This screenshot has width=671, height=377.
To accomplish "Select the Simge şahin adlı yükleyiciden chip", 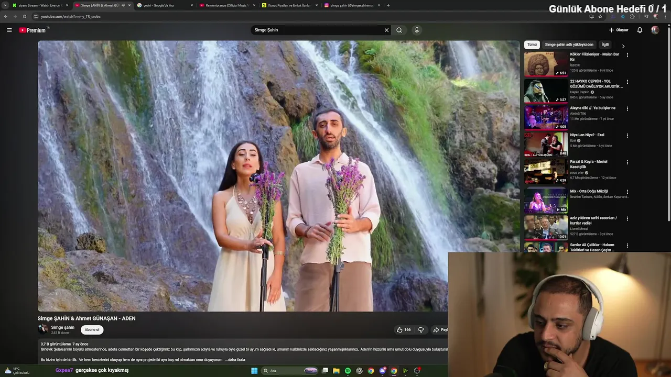I will click(569, 45).
